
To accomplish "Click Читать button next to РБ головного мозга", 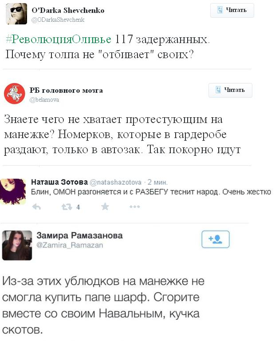I will (x=230, y=90).
